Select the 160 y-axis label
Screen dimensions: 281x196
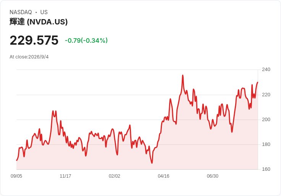[266, 169]
